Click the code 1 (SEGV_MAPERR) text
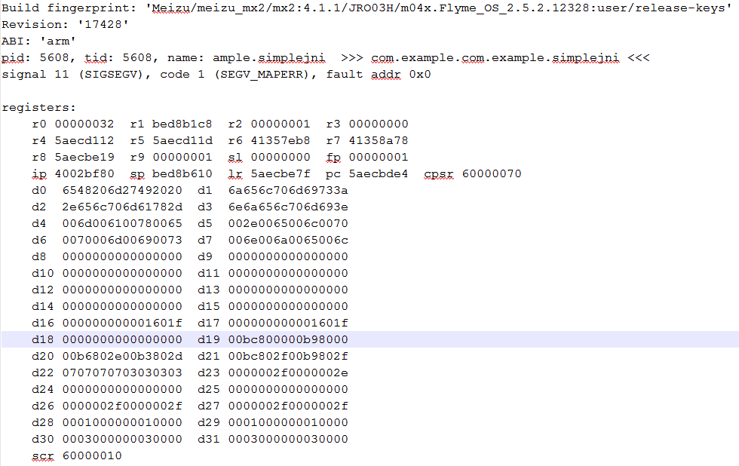This screenshot has height=466, width=739. click(235, 75)
